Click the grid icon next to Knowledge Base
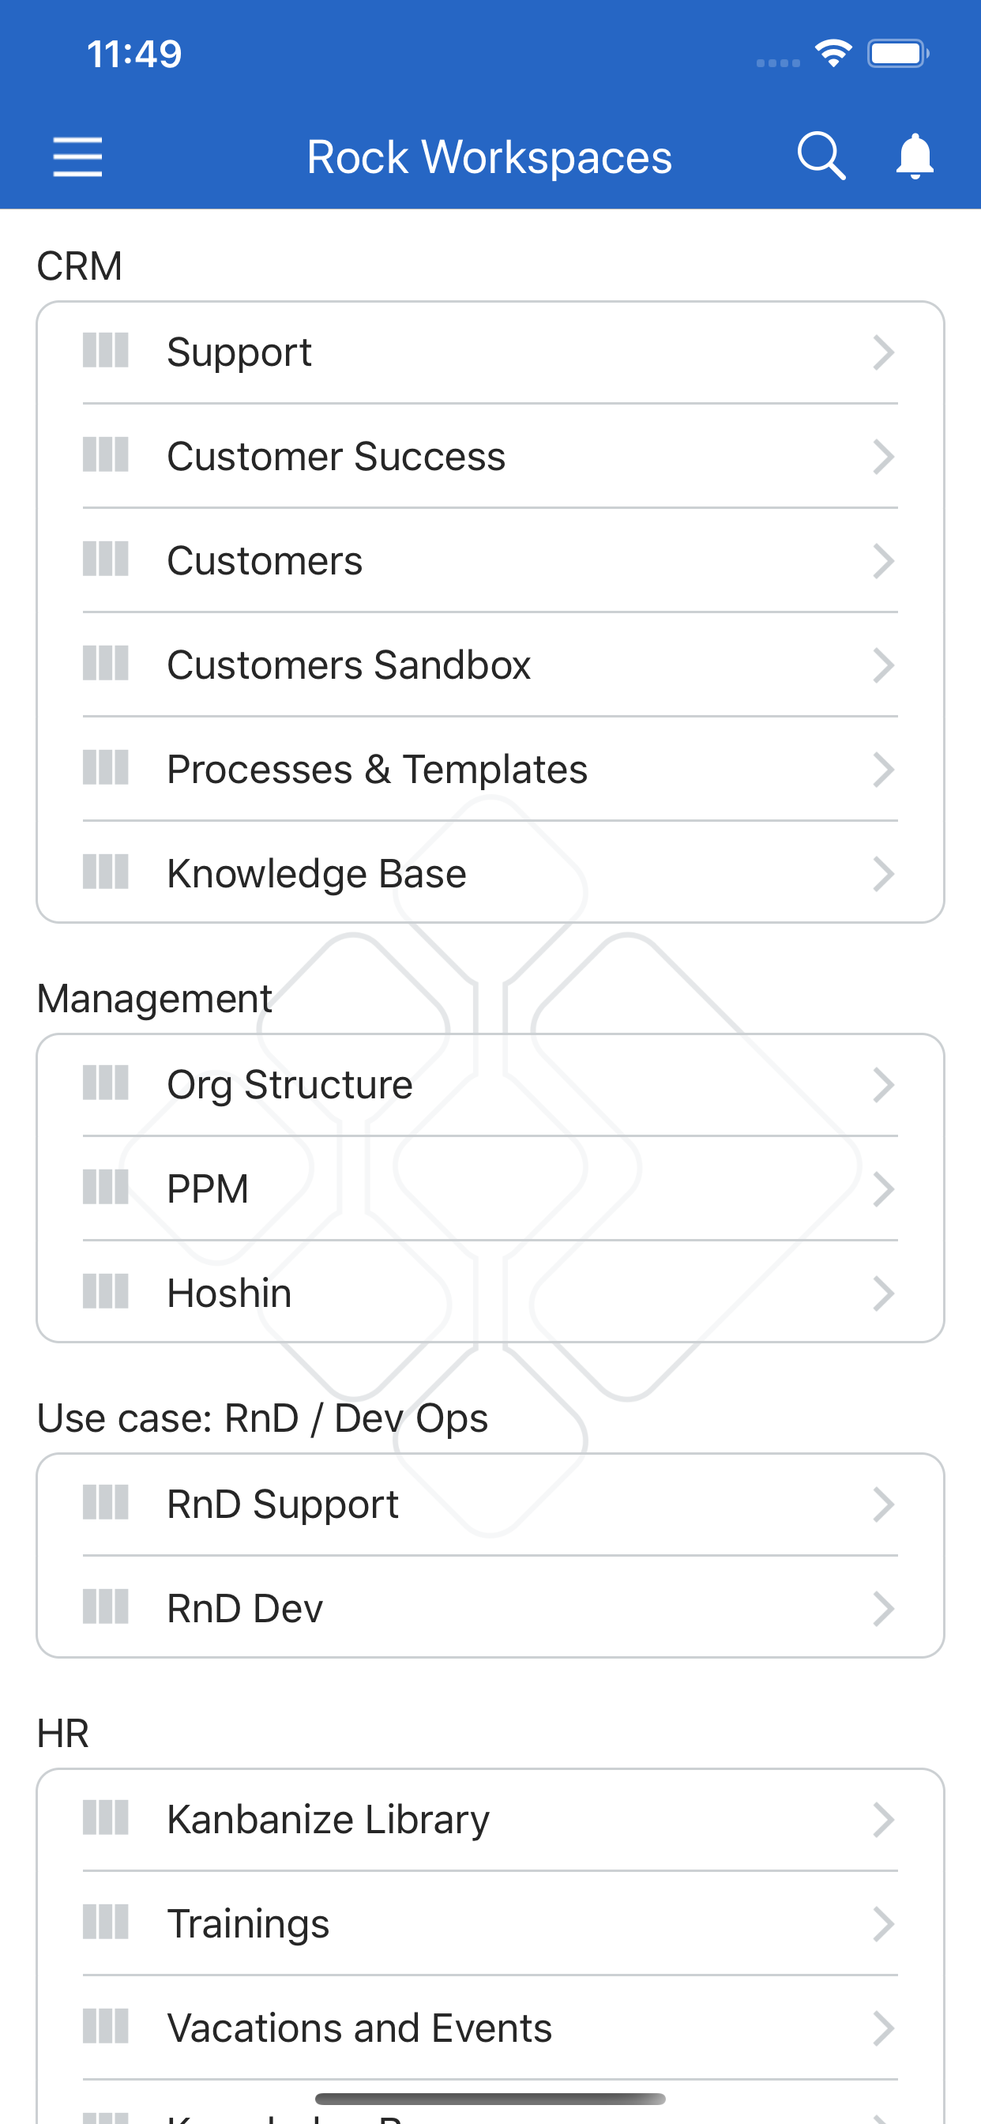This screenshot has width=981, height=2124. tap(107, 873)
